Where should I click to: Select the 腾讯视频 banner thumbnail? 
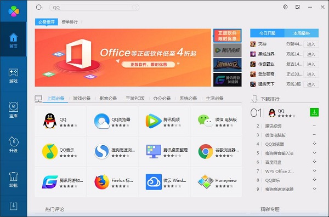(x=228, y=50)
